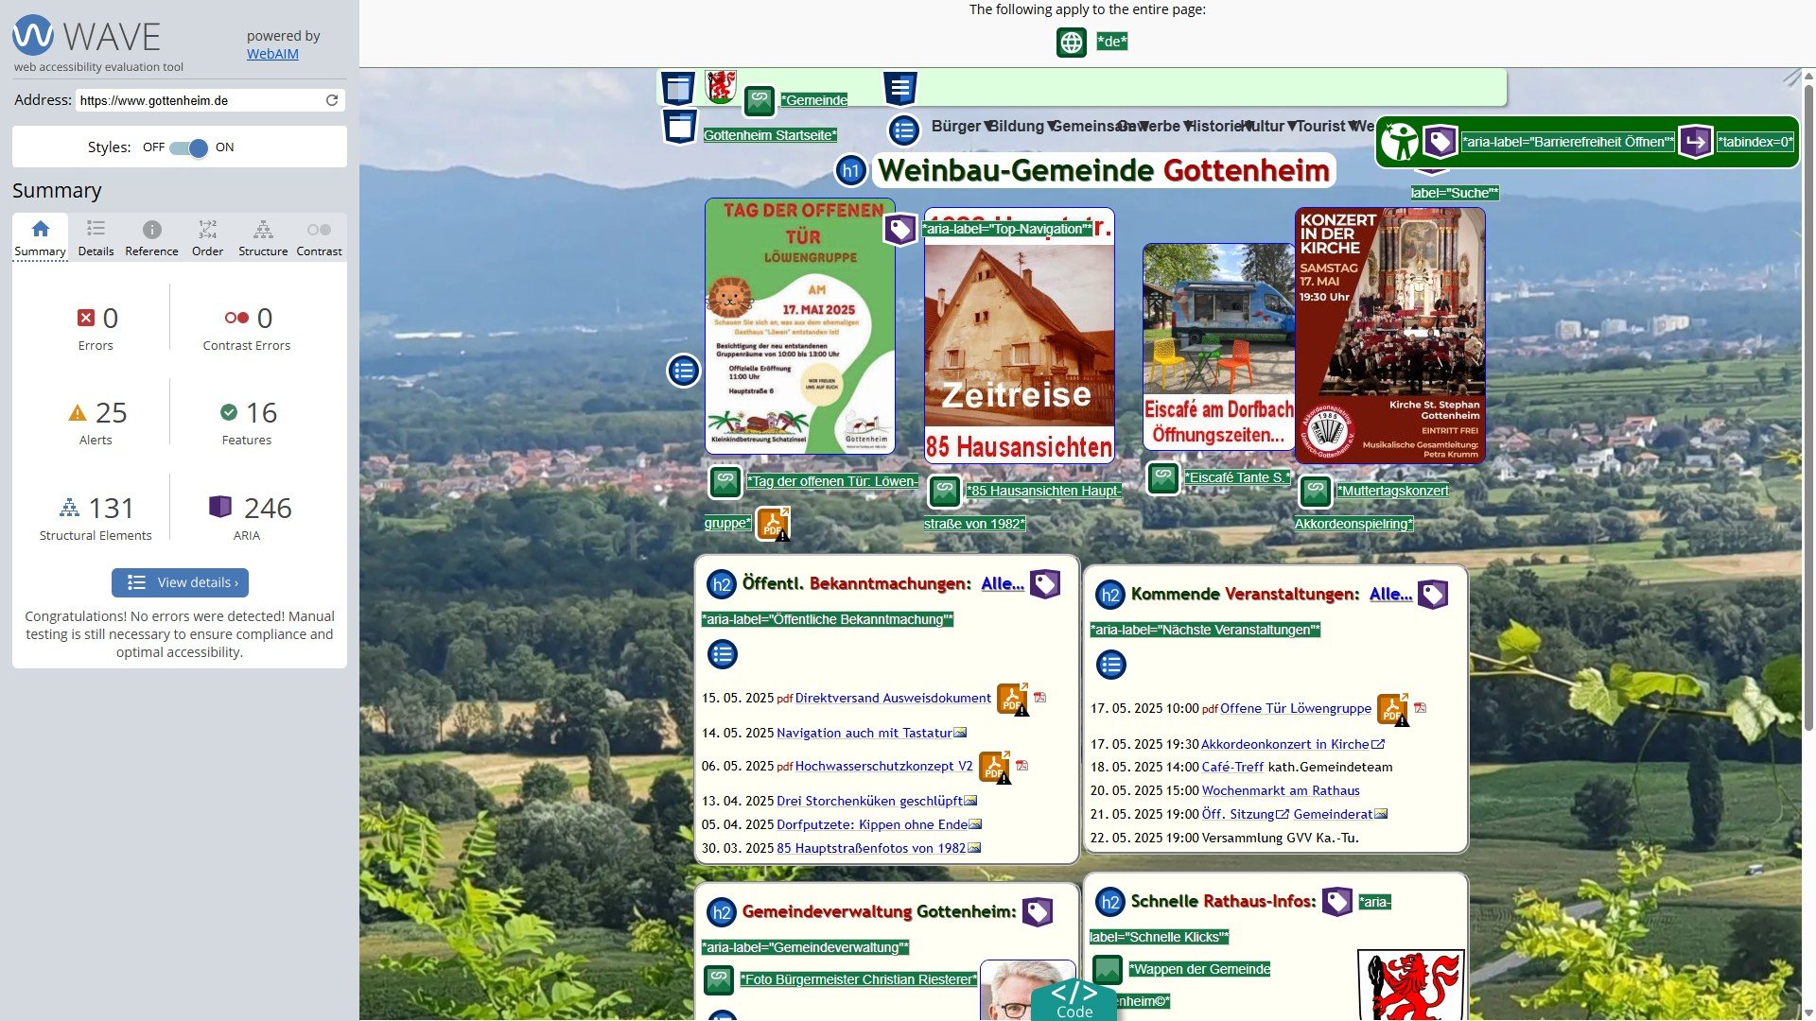Click the View details button
Image resolution: width=1816 pixels, height=1021 pixels.
coord(180,582)
